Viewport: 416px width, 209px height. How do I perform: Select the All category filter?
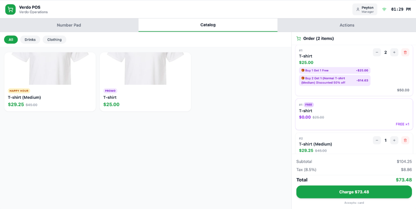(x=11, y=39)
